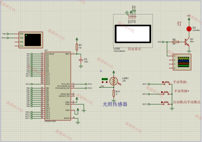The width and height of the screenshot is (202, 142).
Task: Click the PC13_RTC pin label on U1
Action: click(x=66, y=84)
